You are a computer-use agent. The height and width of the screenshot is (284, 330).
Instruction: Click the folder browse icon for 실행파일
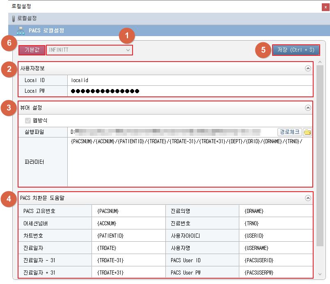(307, 132)
